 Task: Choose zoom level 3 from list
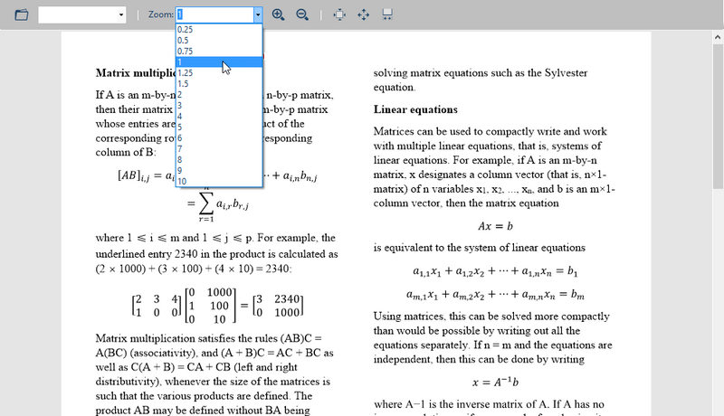point(219,105)
